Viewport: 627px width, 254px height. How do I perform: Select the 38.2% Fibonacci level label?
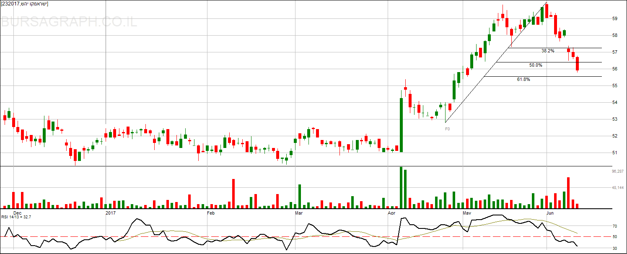(x=547, y=51)
